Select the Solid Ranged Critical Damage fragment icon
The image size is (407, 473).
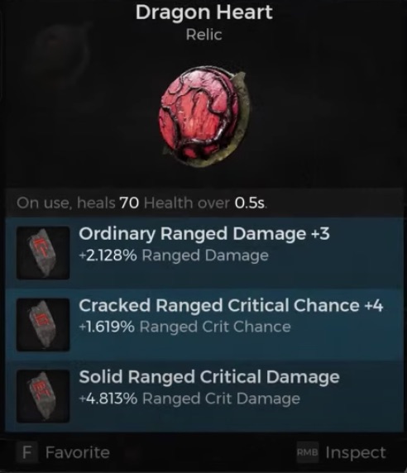43,396
